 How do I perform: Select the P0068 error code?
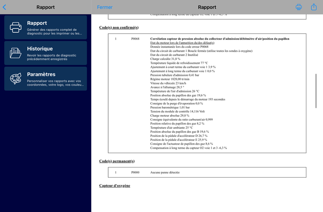pos(135,39)
